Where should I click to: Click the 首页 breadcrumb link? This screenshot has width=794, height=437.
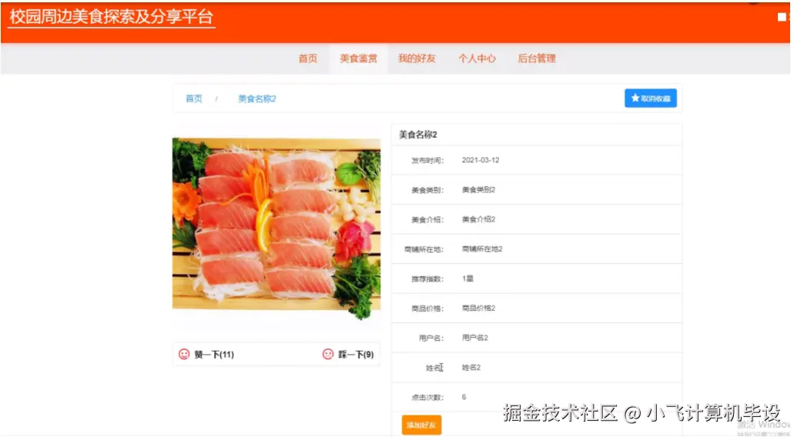[194, 98]
